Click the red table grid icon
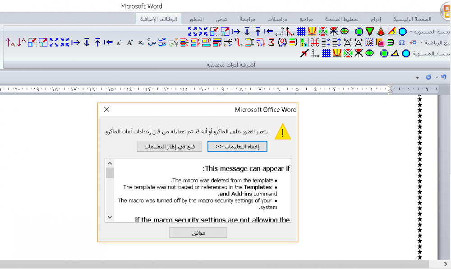This screenshot has height=269, width=451. pyautogui.click(x=315, y=42)
